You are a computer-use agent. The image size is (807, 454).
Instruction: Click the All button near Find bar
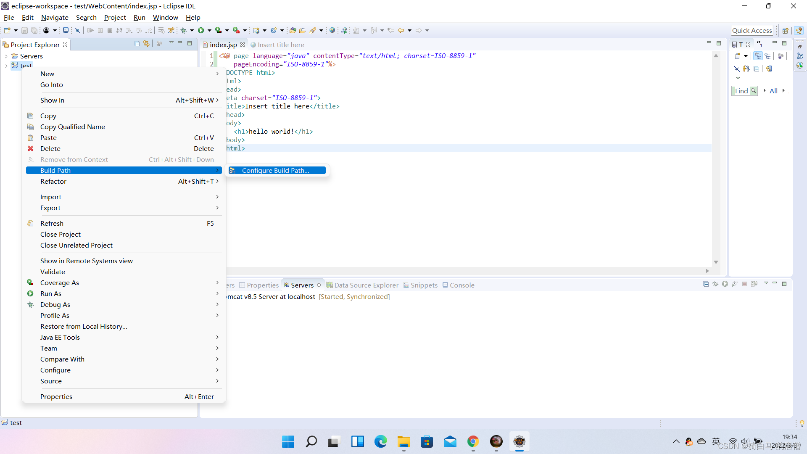tap(773, 90)
